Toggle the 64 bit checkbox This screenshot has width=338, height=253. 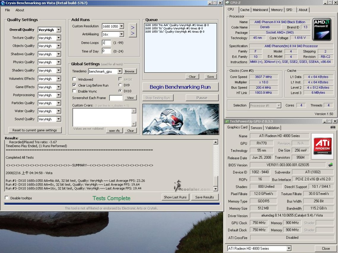pyautogui.click(x=120, y=79)
